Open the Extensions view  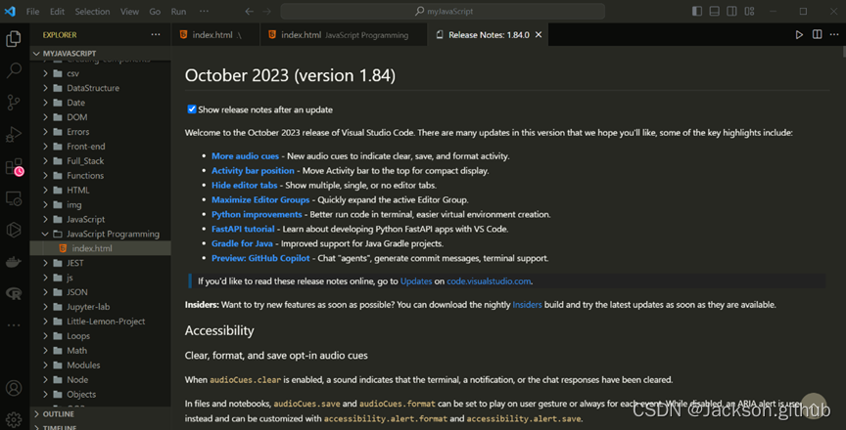[14, 166]
